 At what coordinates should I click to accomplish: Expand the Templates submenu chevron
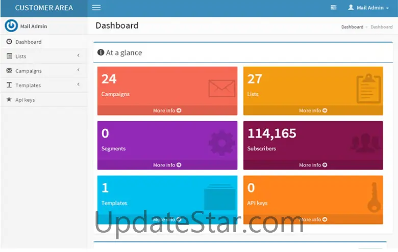(x=79, y=84)
